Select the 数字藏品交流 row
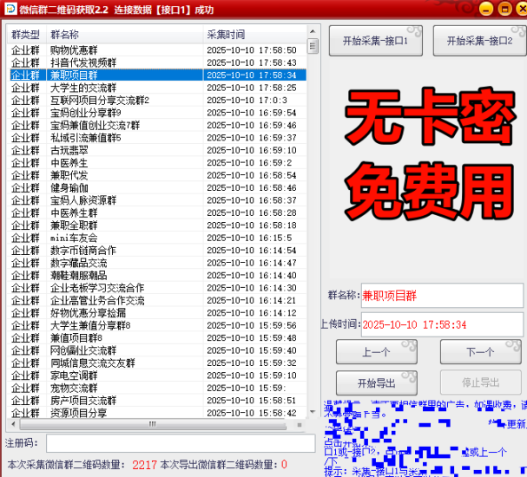Image resolution: width=527 pixels, height=477 pixels. point(156,263)
